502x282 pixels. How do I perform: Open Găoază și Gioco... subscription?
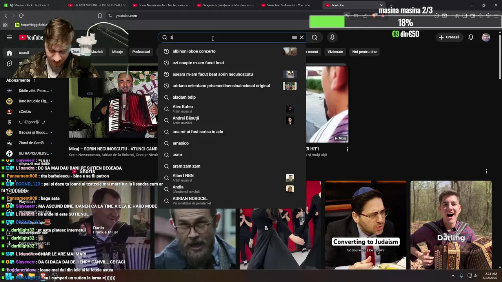tap(31, 132)
